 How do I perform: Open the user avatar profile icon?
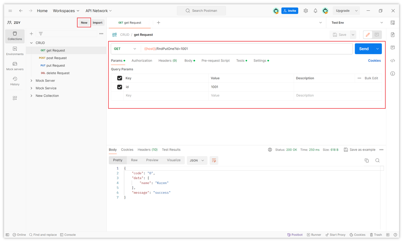click(x=325, y=11)
